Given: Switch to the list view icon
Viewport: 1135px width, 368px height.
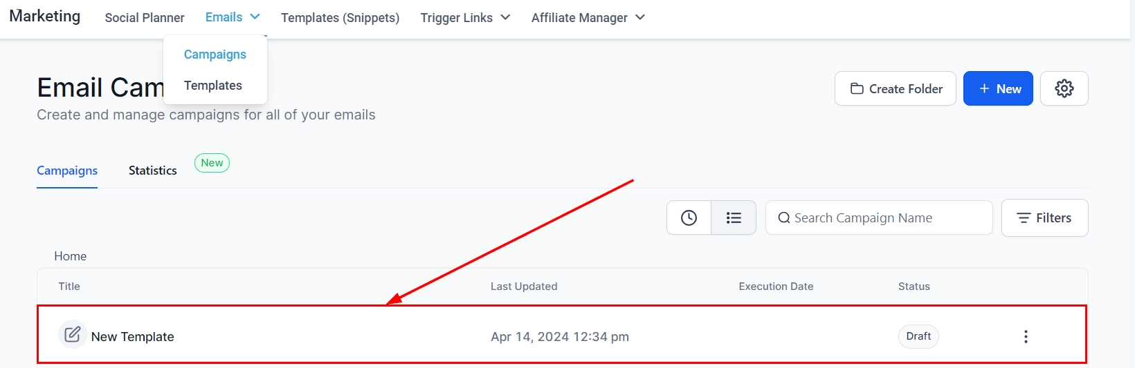Looking at the screenshot, I should [x=734, y=218].
